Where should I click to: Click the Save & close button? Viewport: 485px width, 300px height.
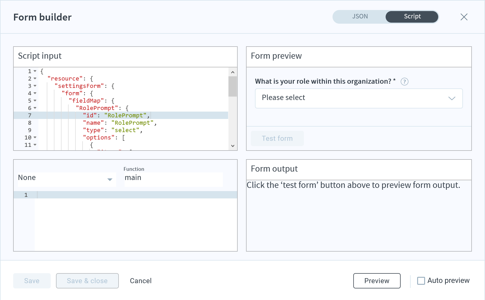click(87, 281)
